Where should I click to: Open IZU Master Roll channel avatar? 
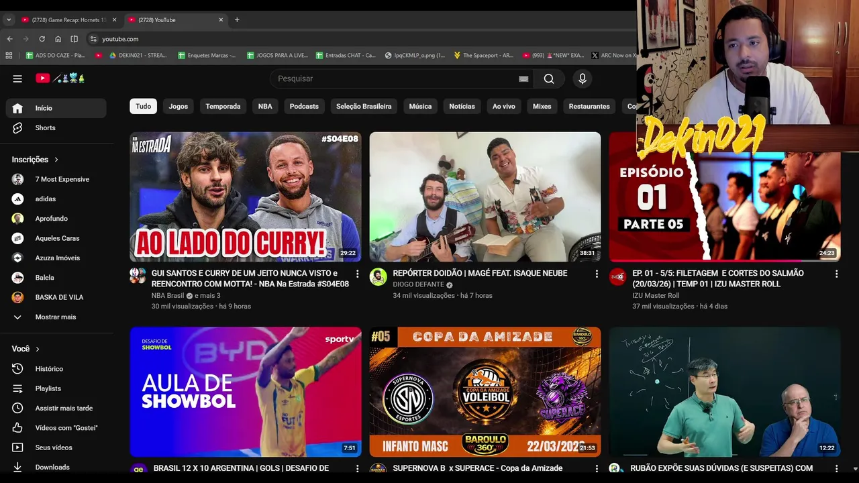point(617,276)
